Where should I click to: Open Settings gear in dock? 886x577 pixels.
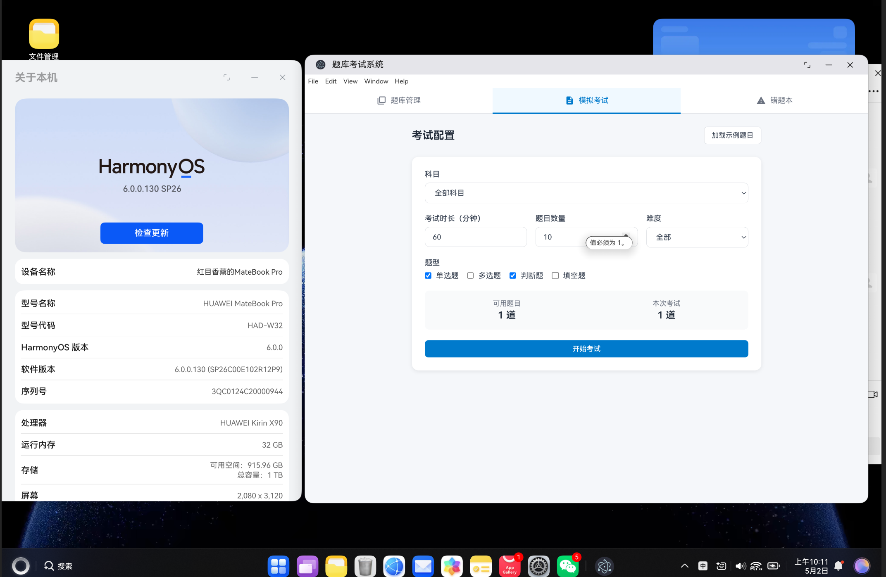coord(538,566)
